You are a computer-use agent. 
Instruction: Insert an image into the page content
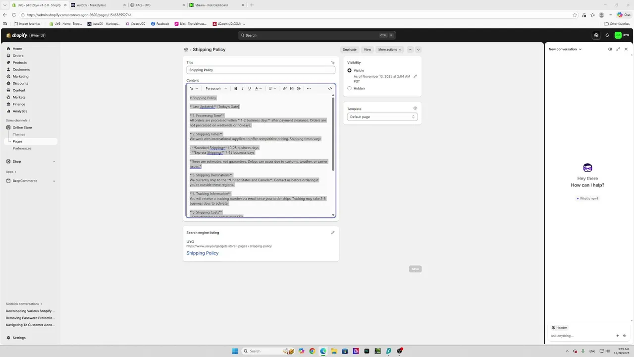point(292,89)
